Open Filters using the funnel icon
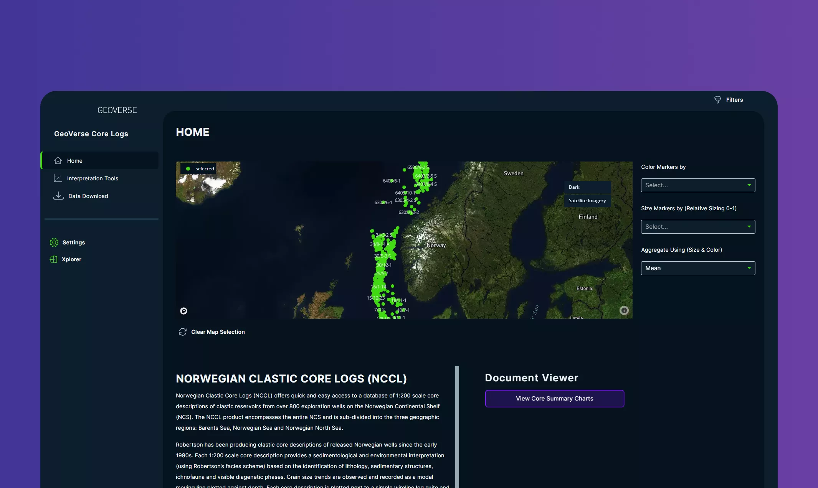Image resolution: width=818 pixels, height=488 pixels. click(x=718, y=99)
